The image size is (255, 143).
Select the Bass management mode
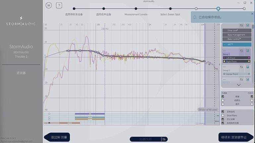click(x=237, y=35)
